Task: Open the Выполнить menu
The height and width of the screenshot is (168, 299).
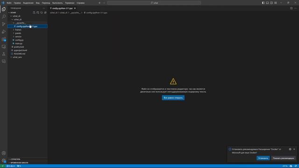Action: click(x=57, y=3)
